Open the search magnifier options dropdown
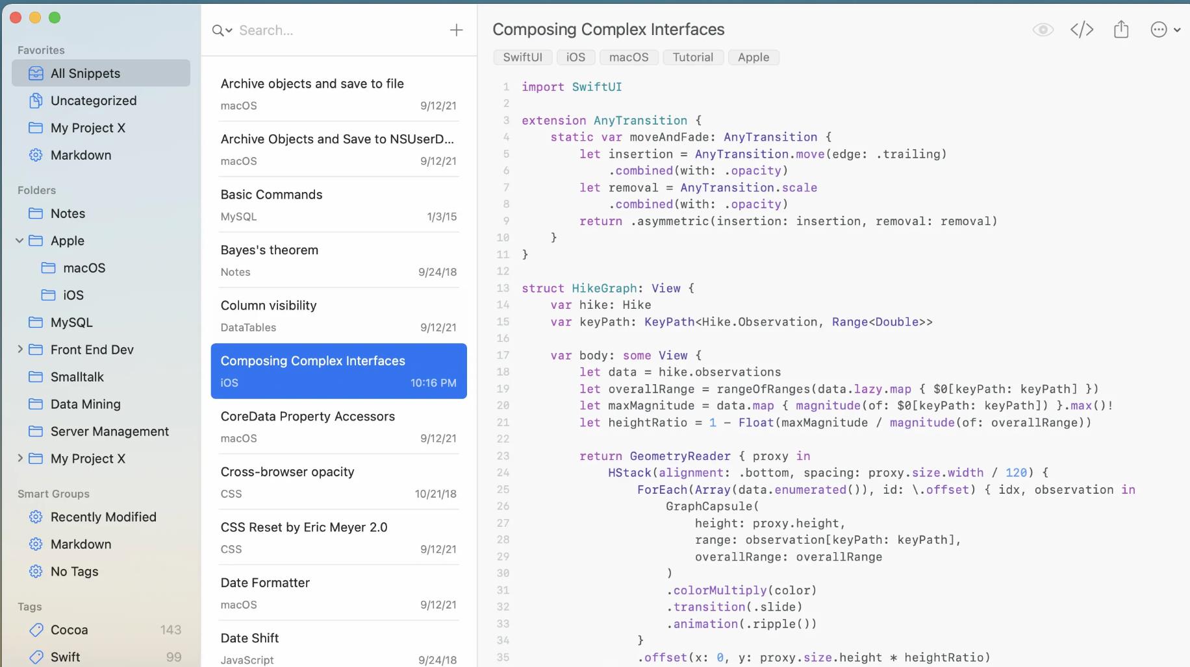1190x667 pixels. tap(222, 30)
